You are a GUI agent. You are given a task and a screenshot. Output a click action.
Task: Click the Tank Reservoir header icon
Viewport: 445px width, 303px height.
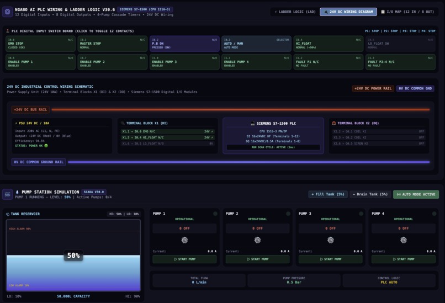[x=8, y=214]
